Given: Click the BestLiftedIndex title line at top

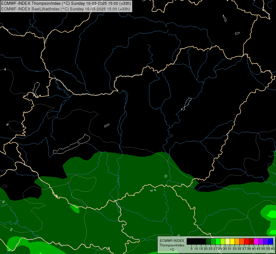Looking at the screenshot, I should click(x=65, y=9).
